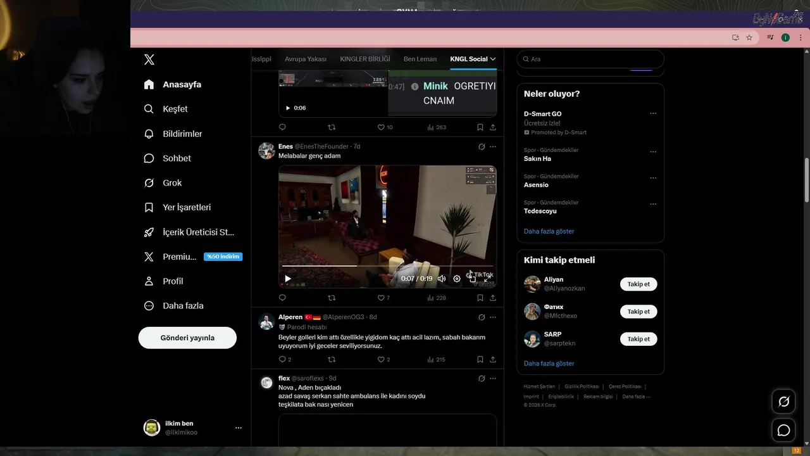Open options for Asensio trend
The width and height of the screenshot is (810, 456).
pyautogui.click(x=653, y=178)
